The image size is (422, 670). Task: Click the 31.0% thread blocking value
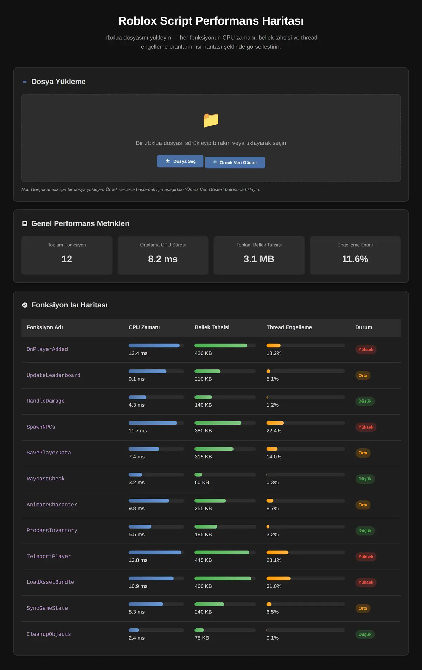pyautogui.click(x=274, y=586)
